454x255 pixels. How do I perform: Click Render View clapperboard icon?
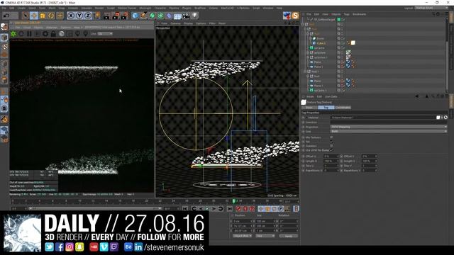(107, 16)
